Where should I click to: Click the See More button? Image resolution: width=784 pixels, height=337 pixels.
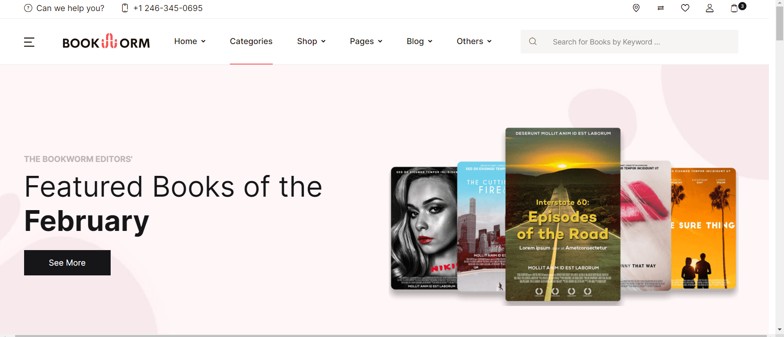(x=67, y=263)
